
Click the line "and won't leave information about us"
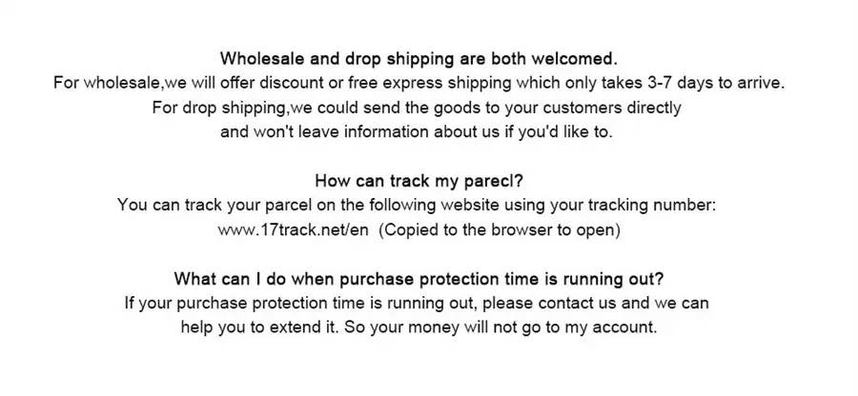417,131
